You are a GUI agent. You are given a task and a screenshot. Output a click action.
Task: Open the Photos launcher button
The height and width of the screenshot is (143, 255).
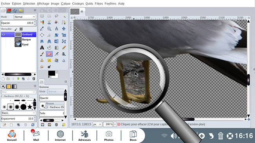[109, 136]
